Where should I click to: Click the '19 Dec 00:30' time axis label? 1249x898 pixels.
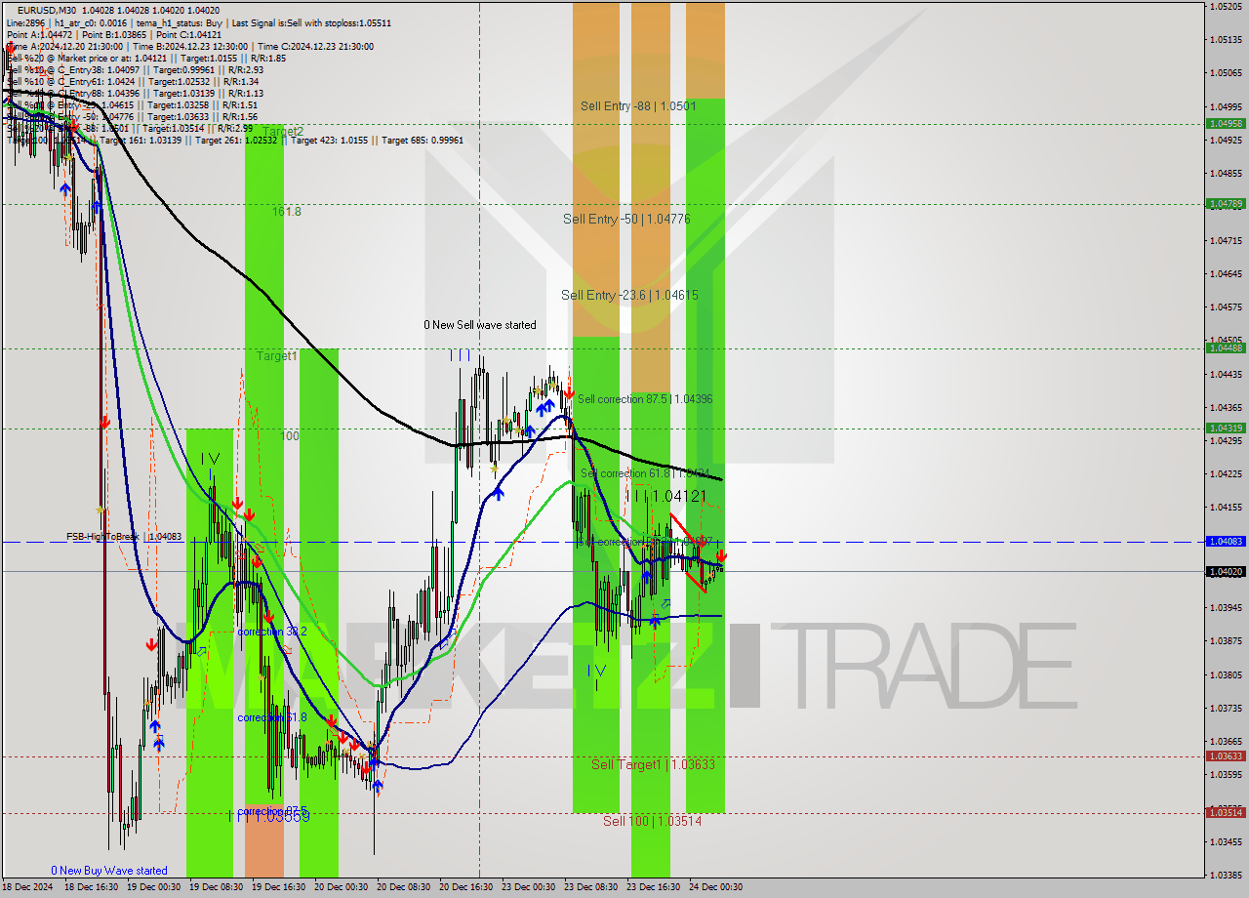pos(153,887)
